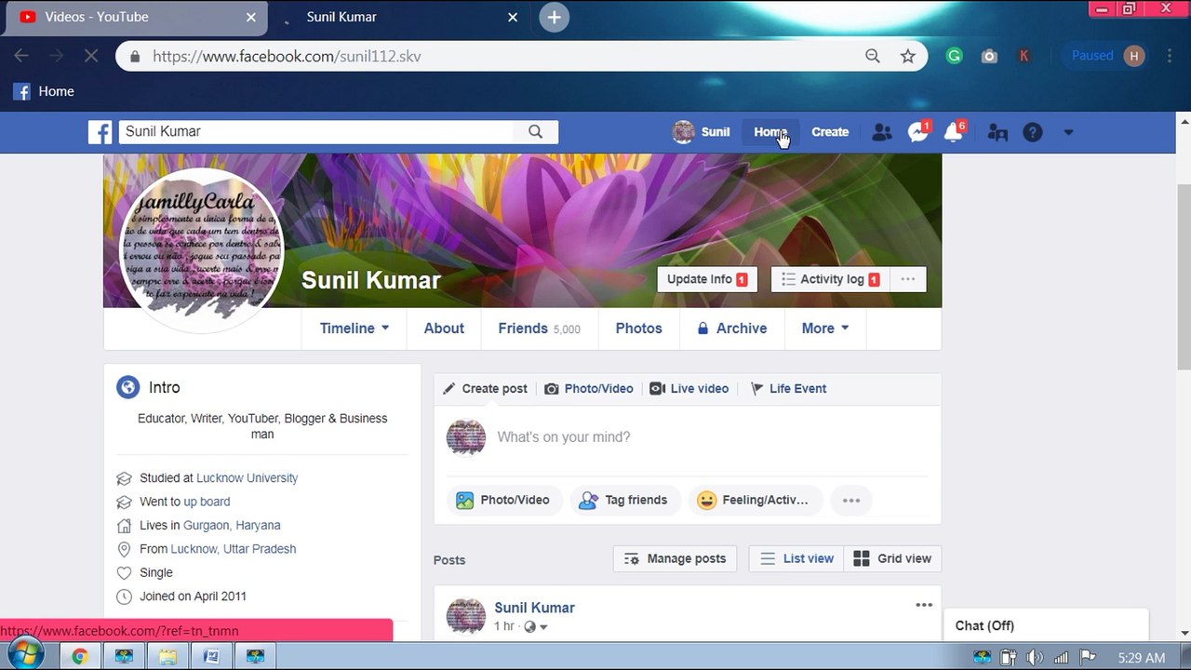Open the Lucknow University link

pyautogui.click(x=248, y=478)
